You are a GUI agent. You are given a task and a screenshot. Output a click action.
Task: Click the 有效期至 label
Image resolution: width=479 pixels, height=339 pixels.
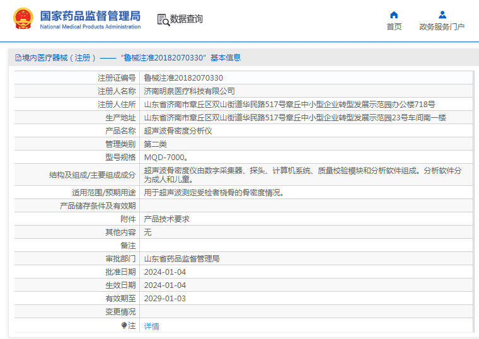coord(120,299)
